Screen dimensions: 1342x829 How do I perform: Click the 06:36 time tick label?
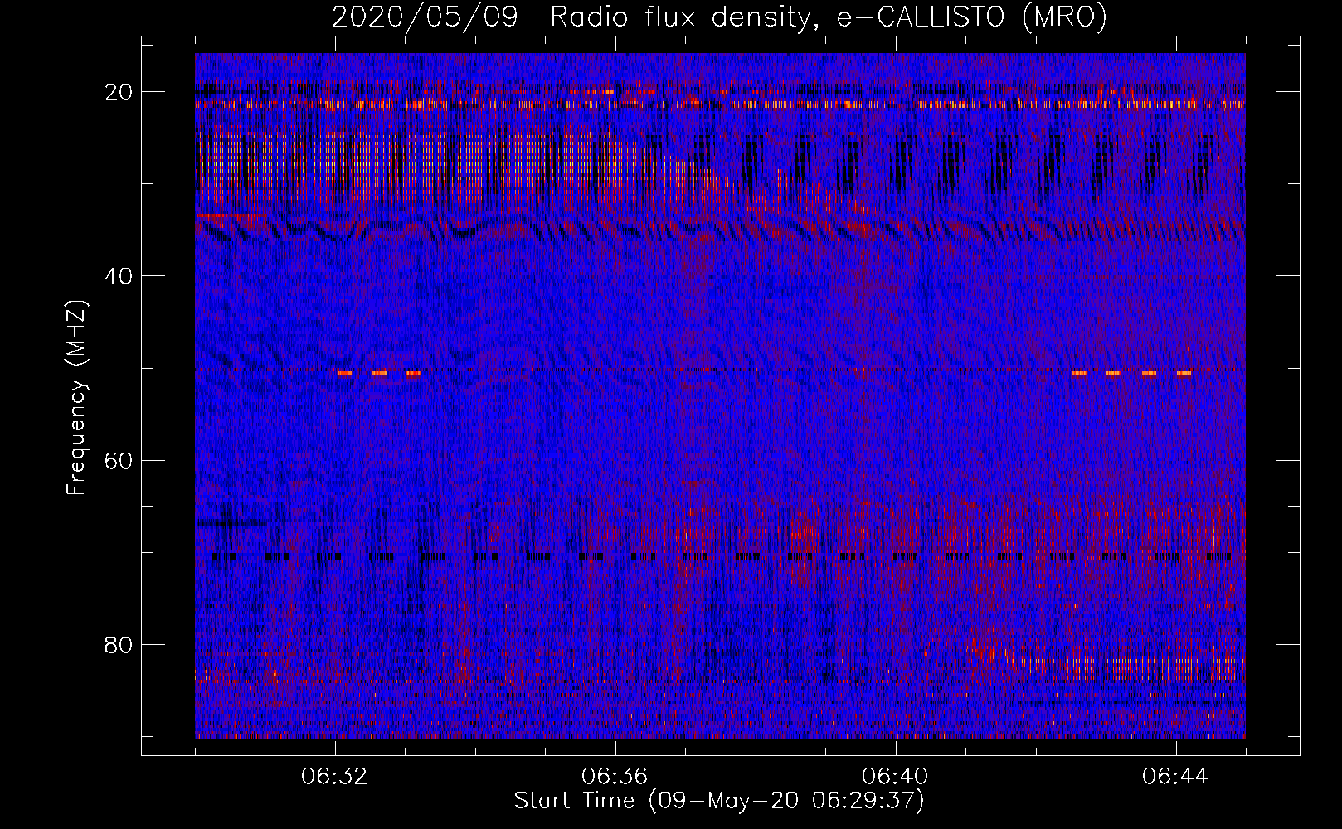pyautogui.click(x=615, y=777)
